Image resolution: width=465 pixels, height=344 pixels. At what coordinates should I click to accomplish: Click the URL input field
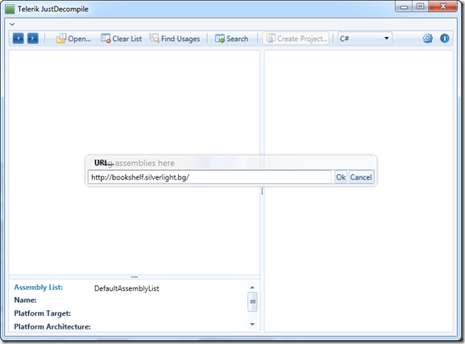point(210,177)
